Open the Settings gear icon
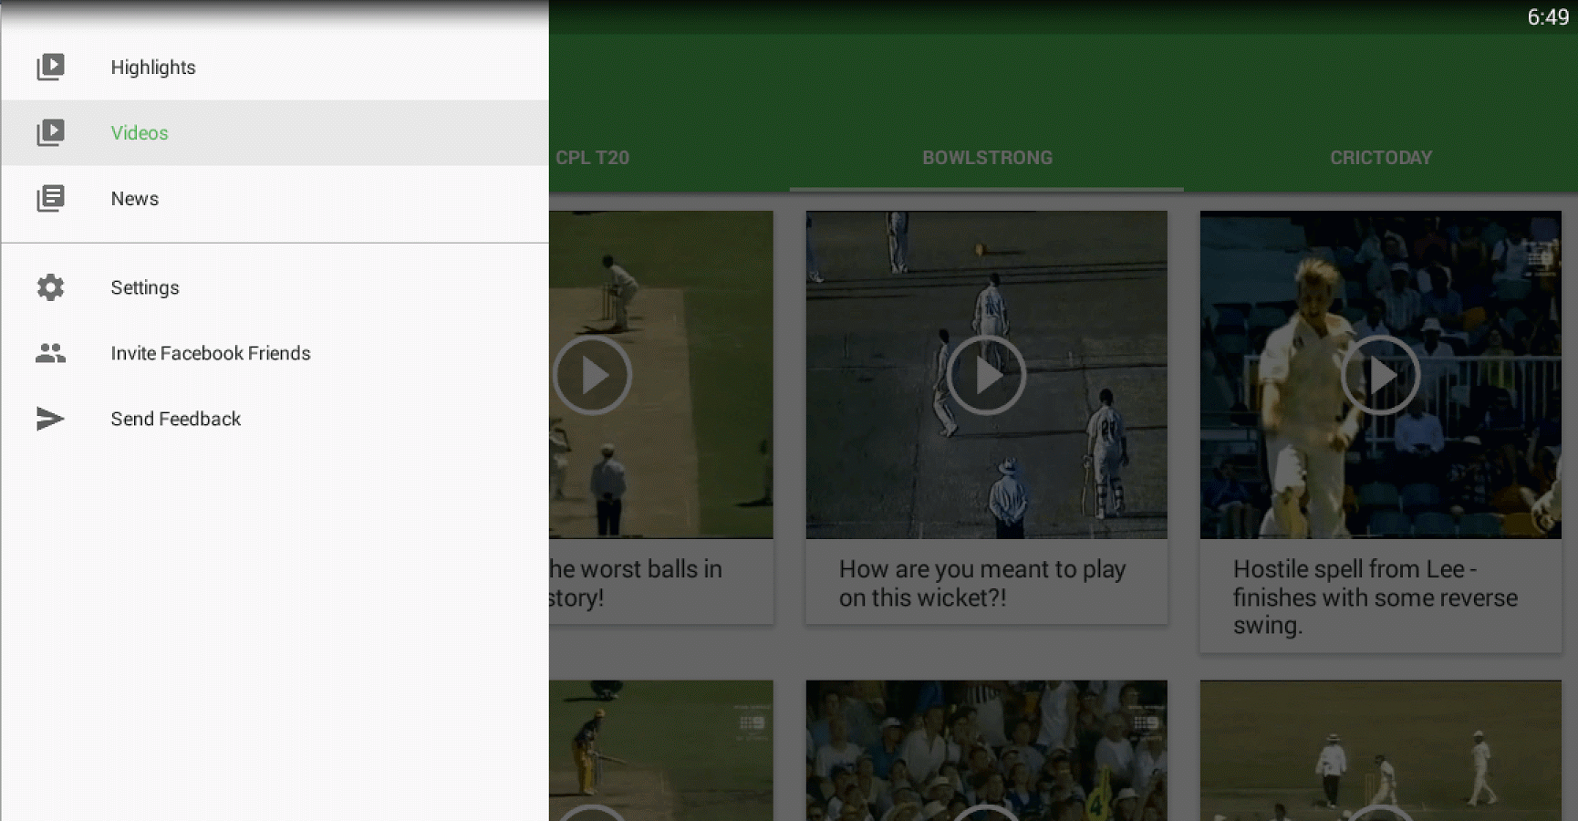This screenshot has width=1578, height=821. 50,287
